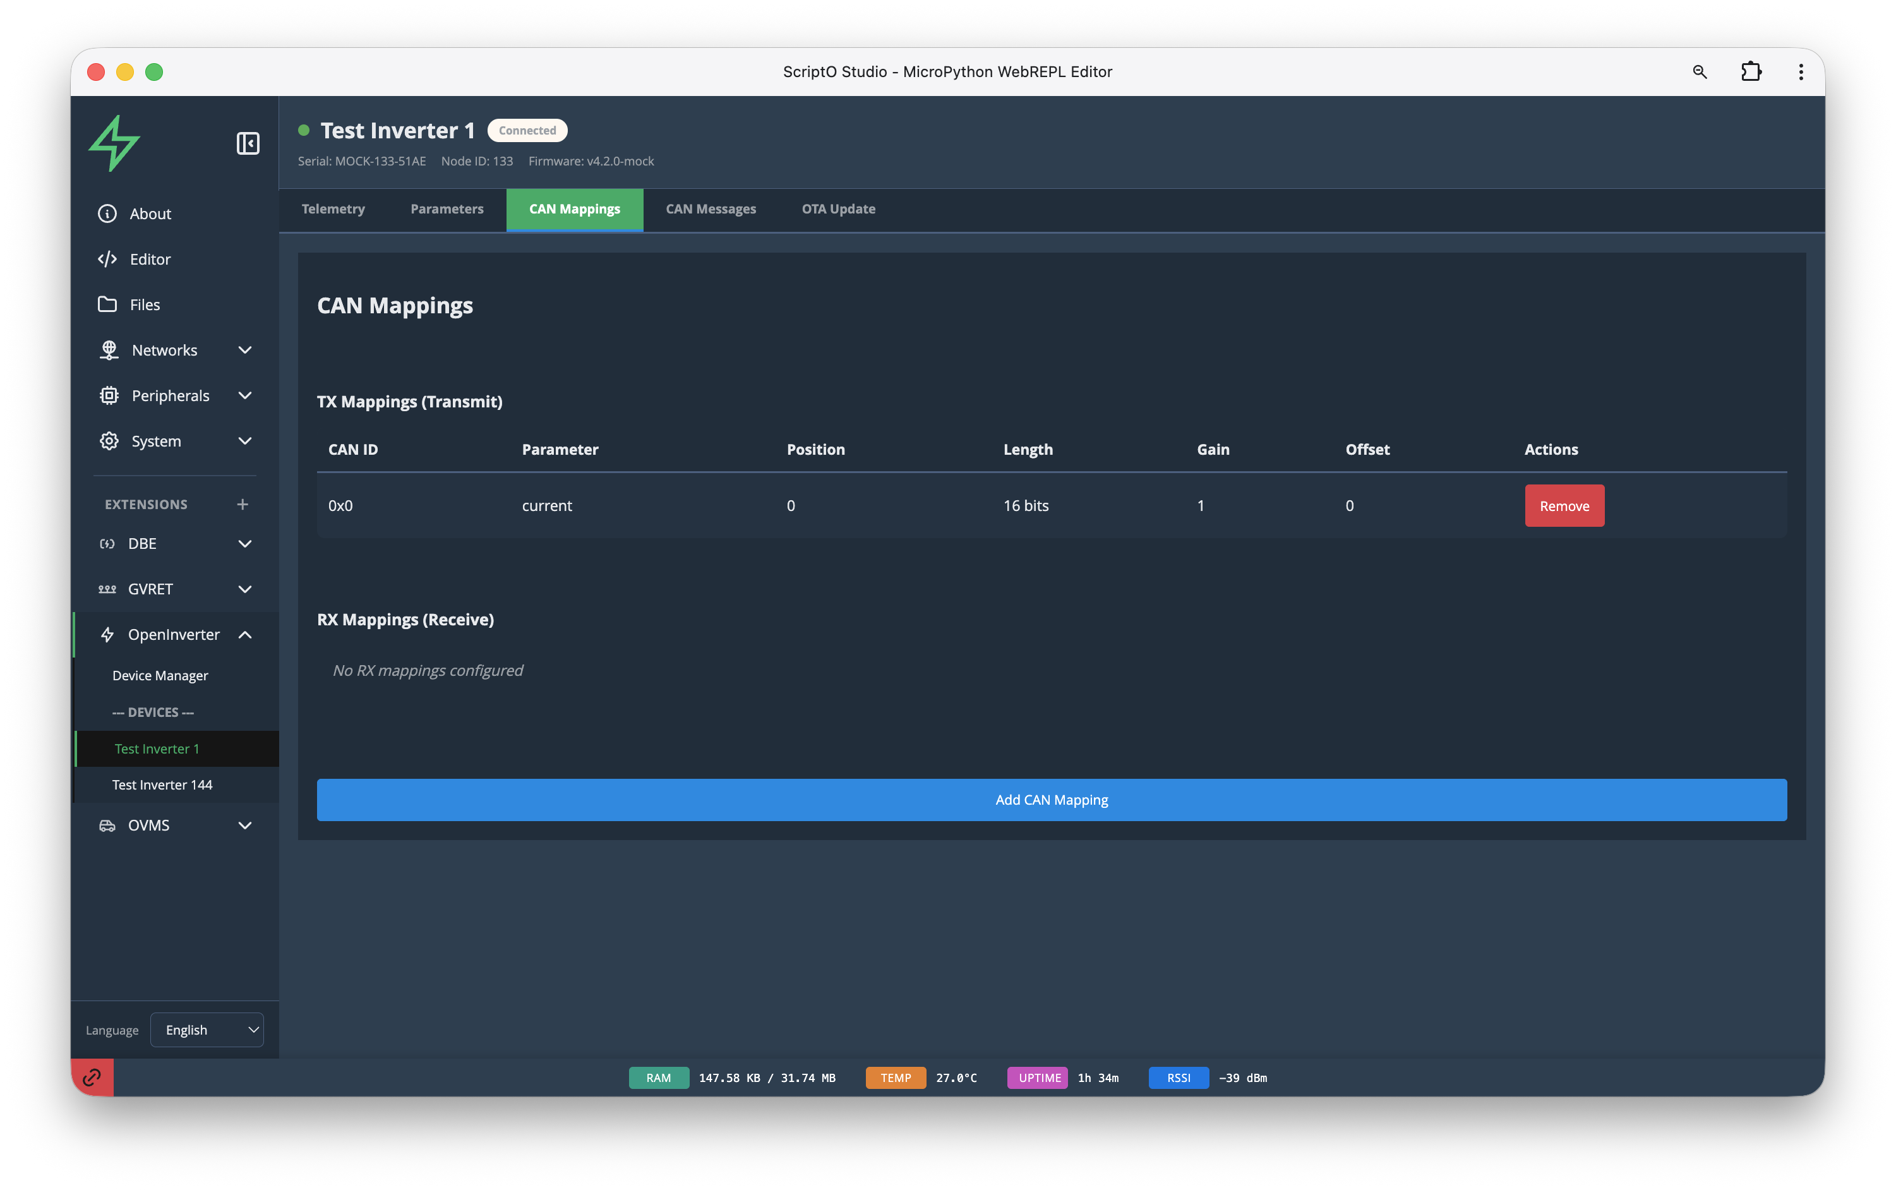Add extension with plus icon
Viewport: 1896px width, 1190px height.
[243, 503]
